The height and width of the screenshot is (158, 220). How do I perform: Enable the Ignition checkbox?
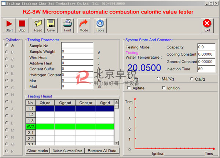(164, 88)
